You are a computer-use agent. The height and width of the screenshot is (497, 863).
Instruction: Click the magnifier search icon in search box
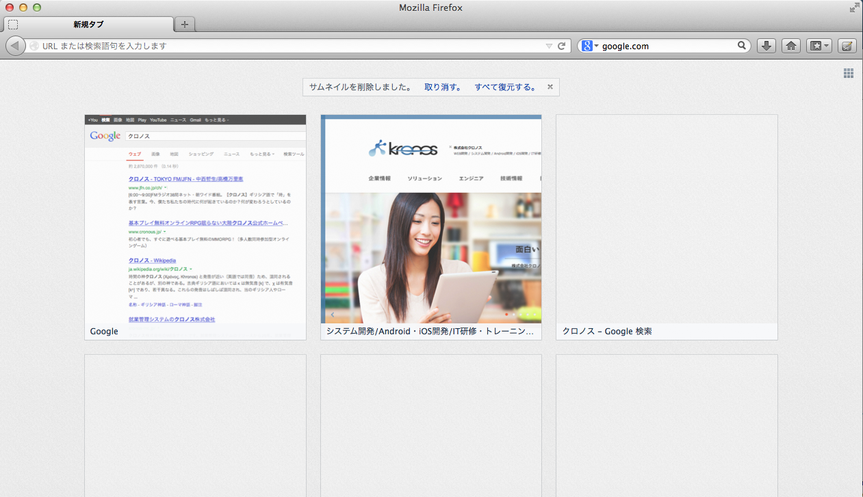pos(742,46)
